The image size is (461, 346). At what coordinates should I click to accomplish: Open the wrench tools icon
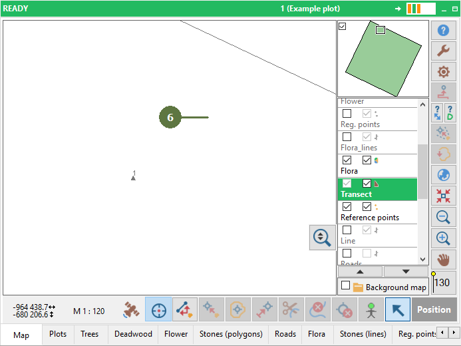point(443,51)
